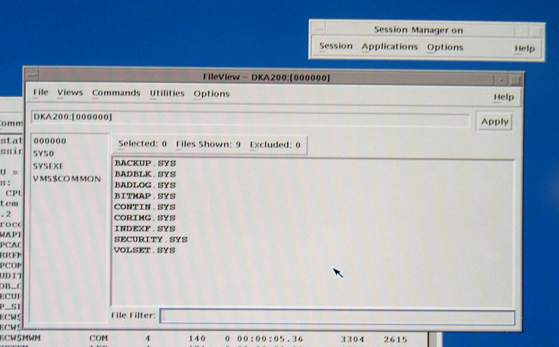Open the Views menu
559x347 pixels.
(x=70, y=93)
